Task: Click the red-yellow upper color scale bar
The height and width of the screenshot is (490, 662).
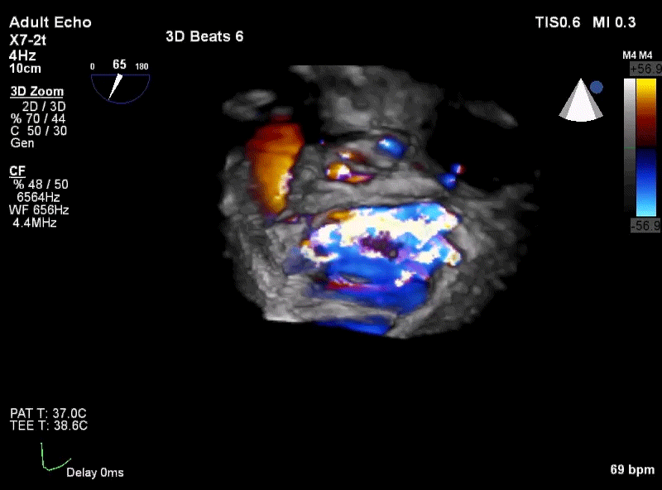Action: coord(646,113)
